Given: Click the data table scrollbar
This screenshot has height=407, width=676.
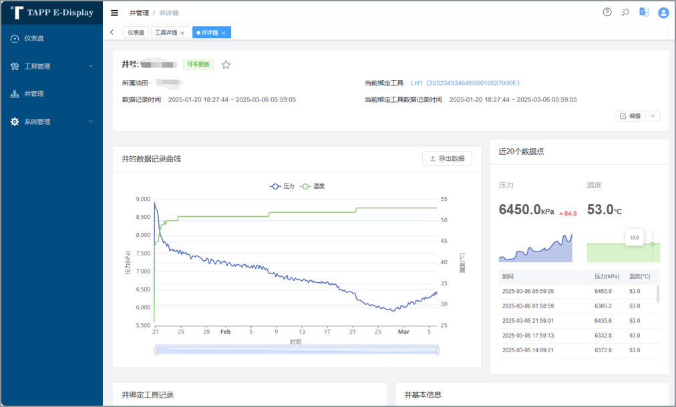Looking at the screenshot, I should coord(658,294).
